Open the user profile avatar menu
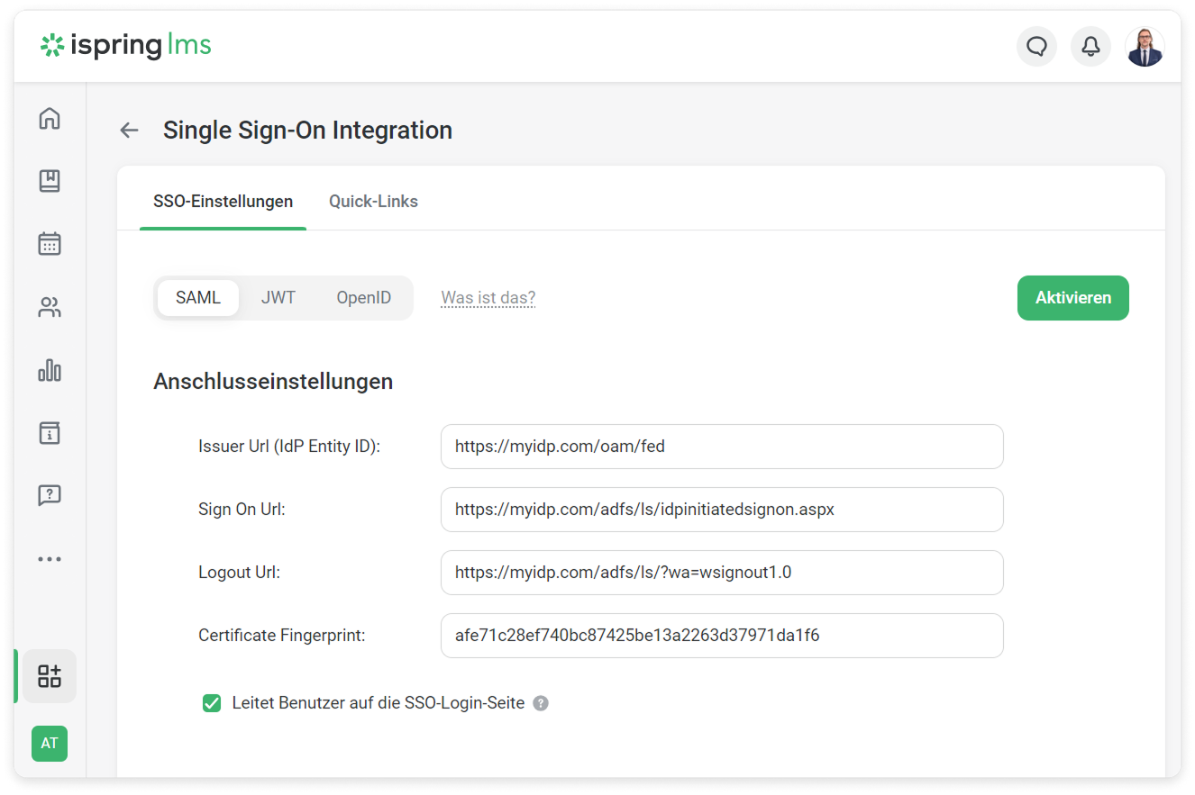This screenshot has width=1195, height=795. [x=1145, y=46]
